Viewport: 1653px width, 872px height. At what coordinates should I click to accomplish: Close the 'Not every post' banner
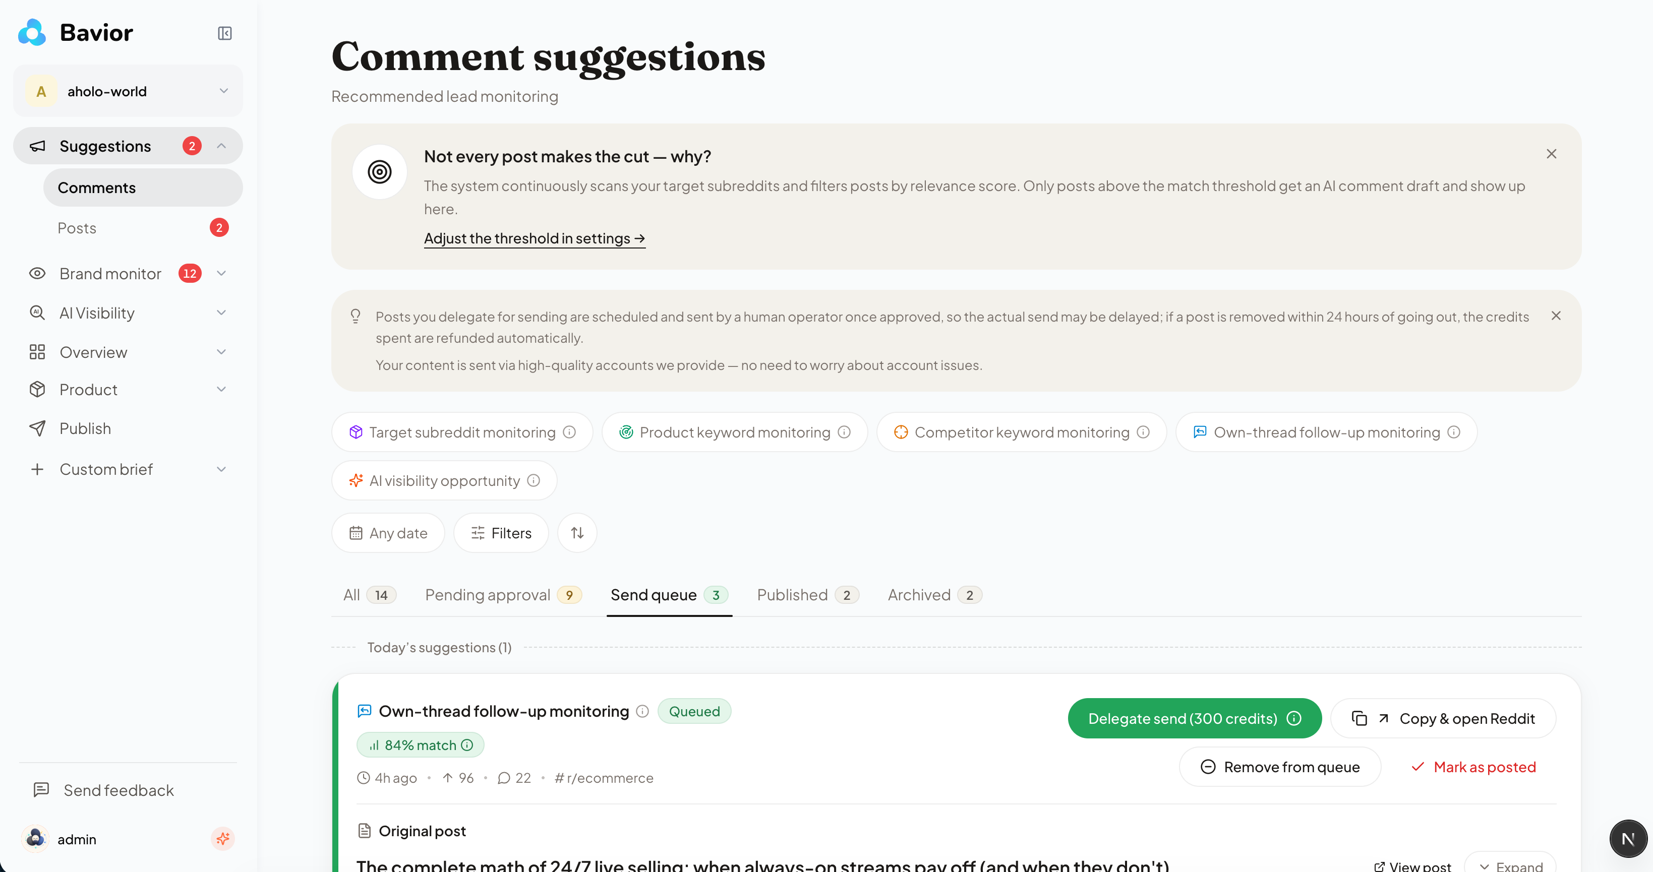pyautogui.click(x=1552, y=154)
